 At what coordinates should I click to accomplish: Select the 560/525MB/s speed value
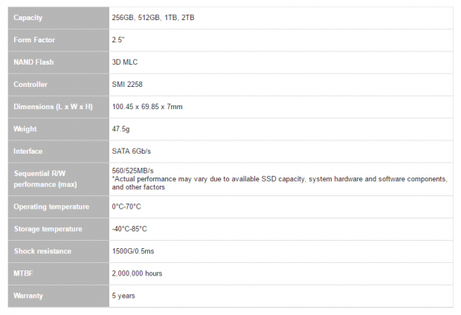click(x=132, y=171)
